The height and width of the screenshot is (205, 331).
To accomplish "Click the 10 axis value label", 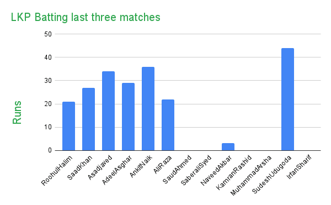I will (x=48, y=127).
